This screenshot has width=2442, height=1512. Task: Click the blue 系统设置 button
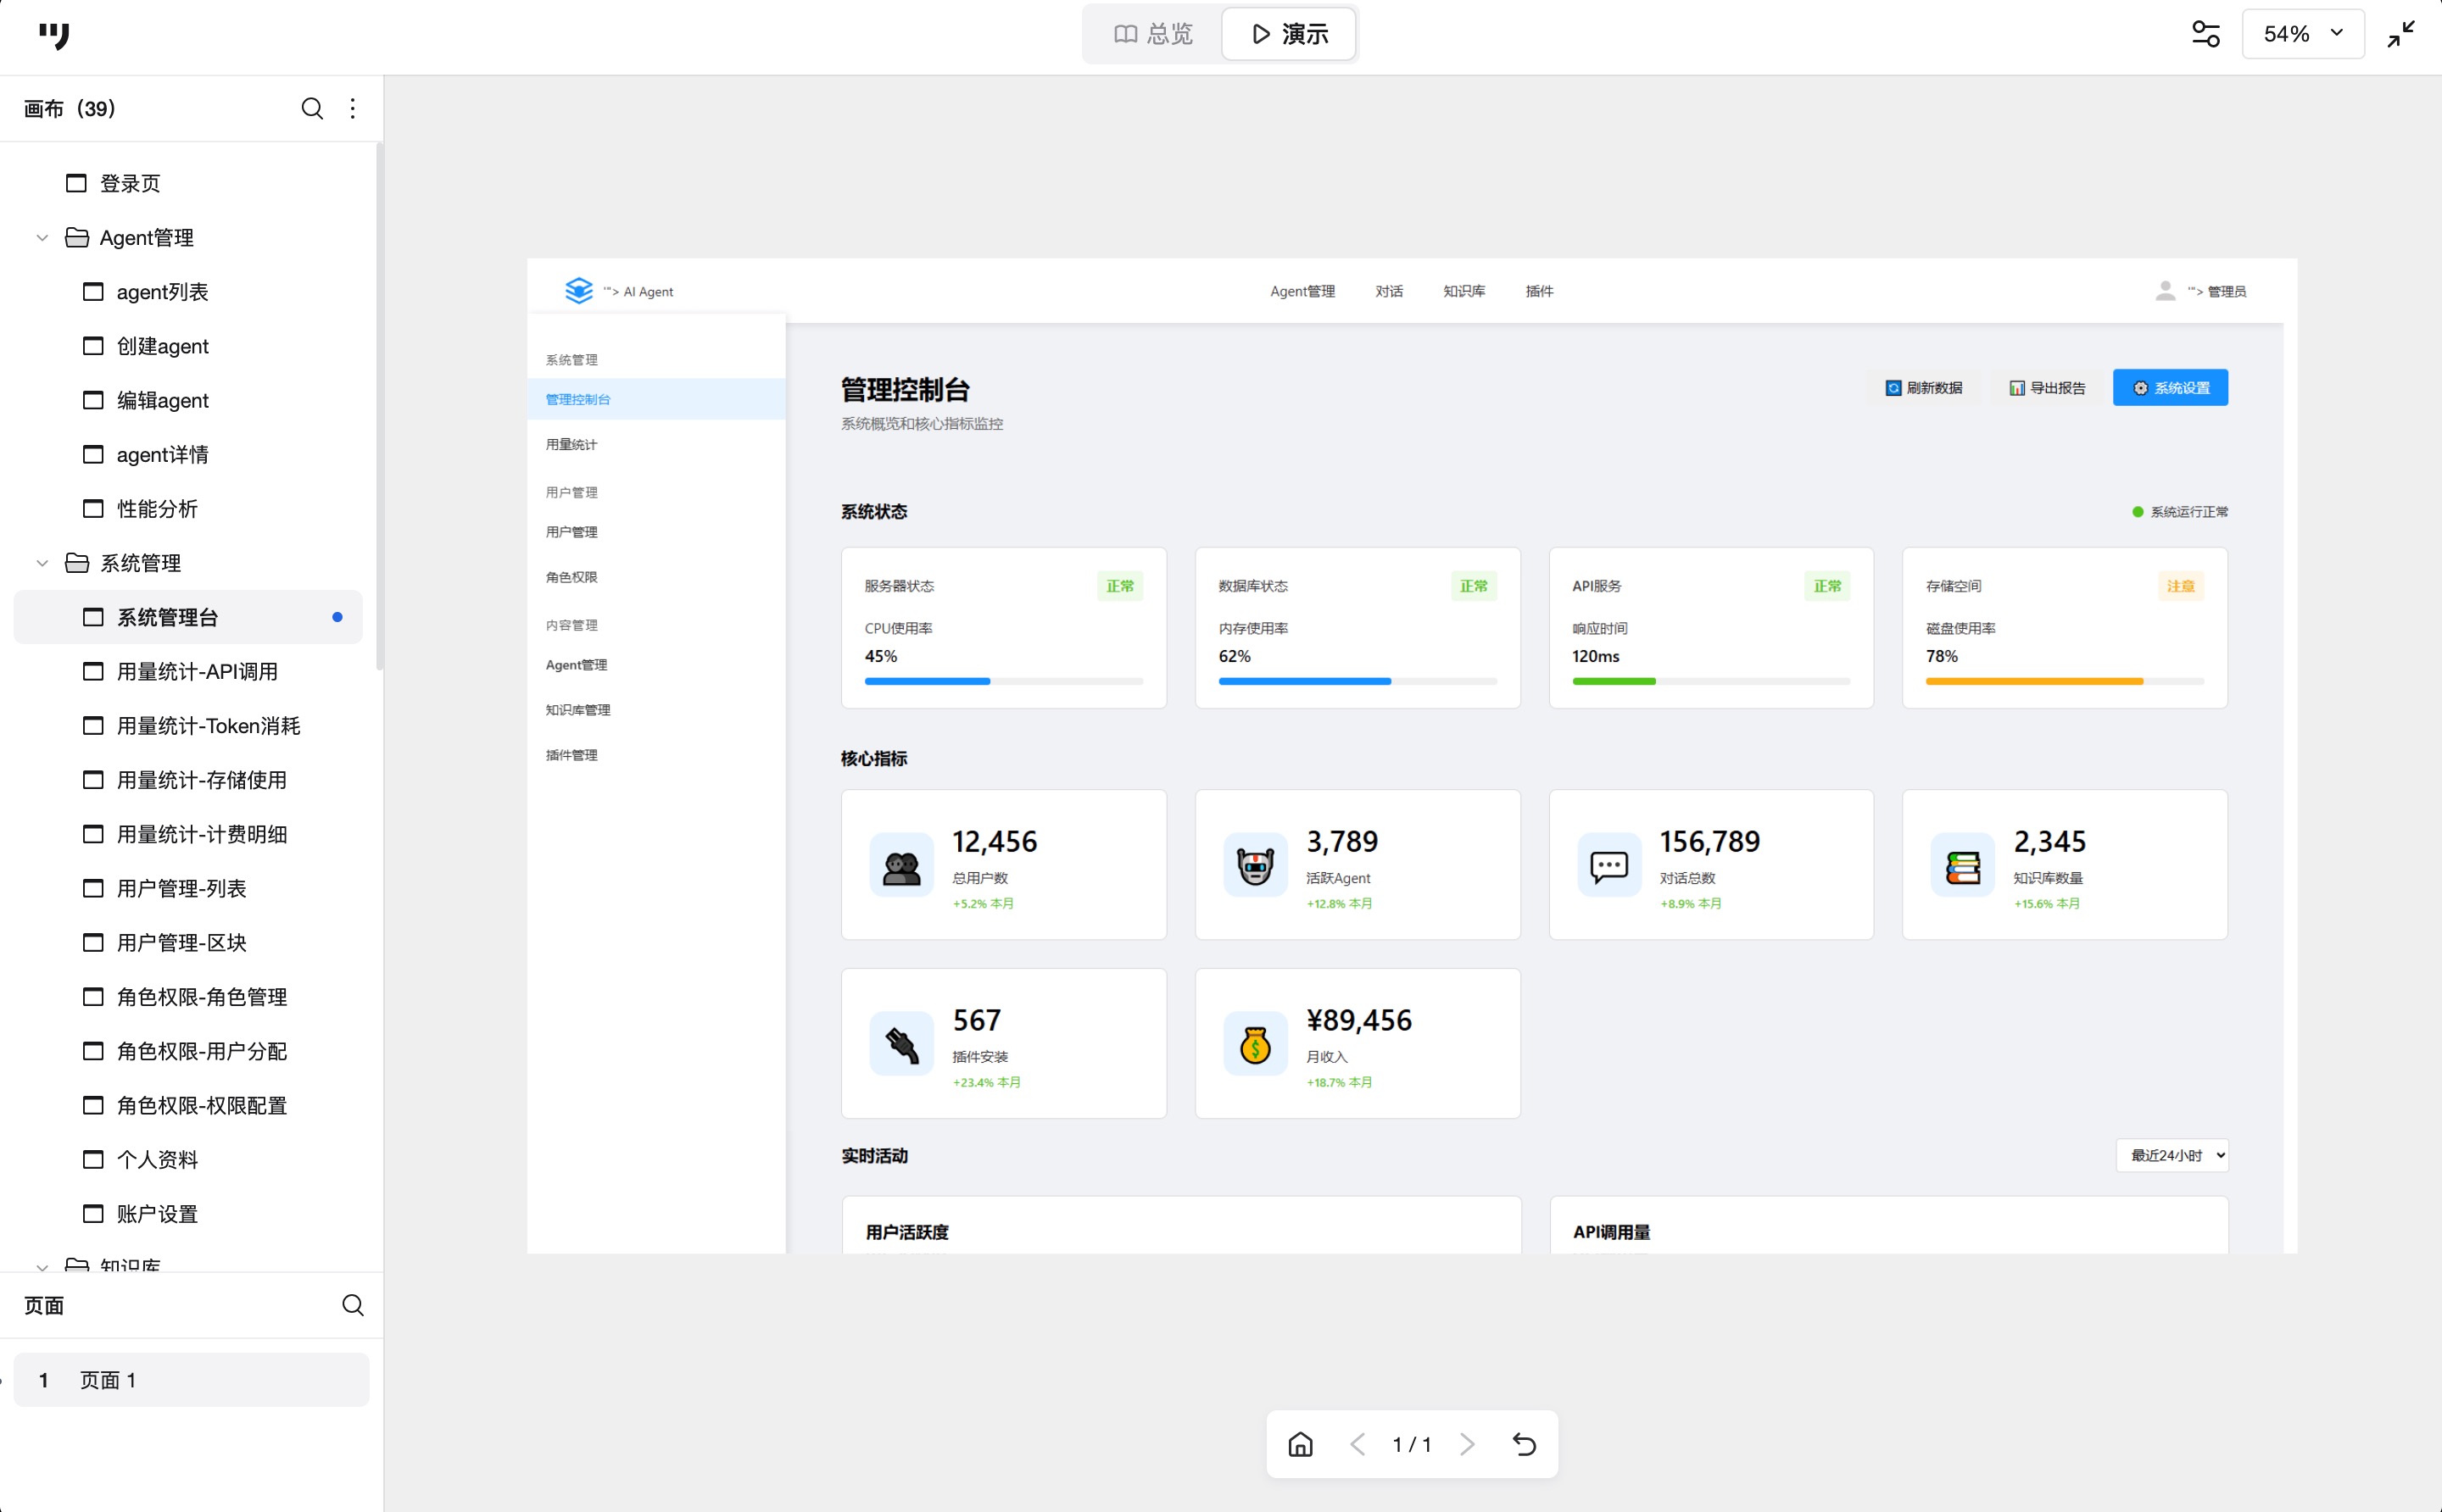click(x=2170, y=387)
